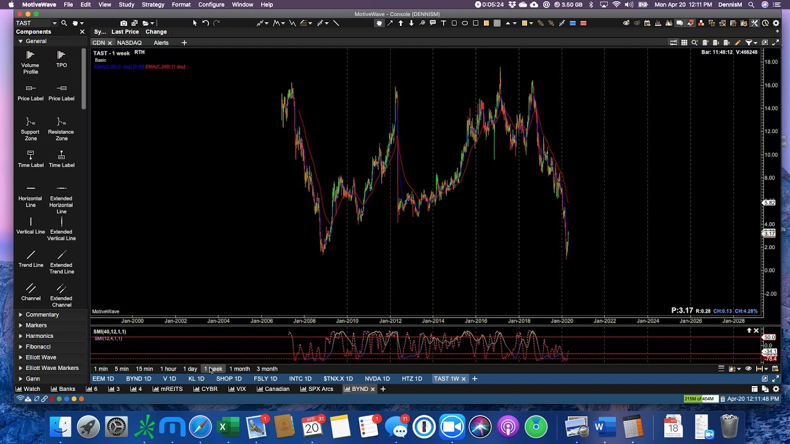Select the Extended Channel tool
Screen dimensions: 790x444
coord(61,295)
